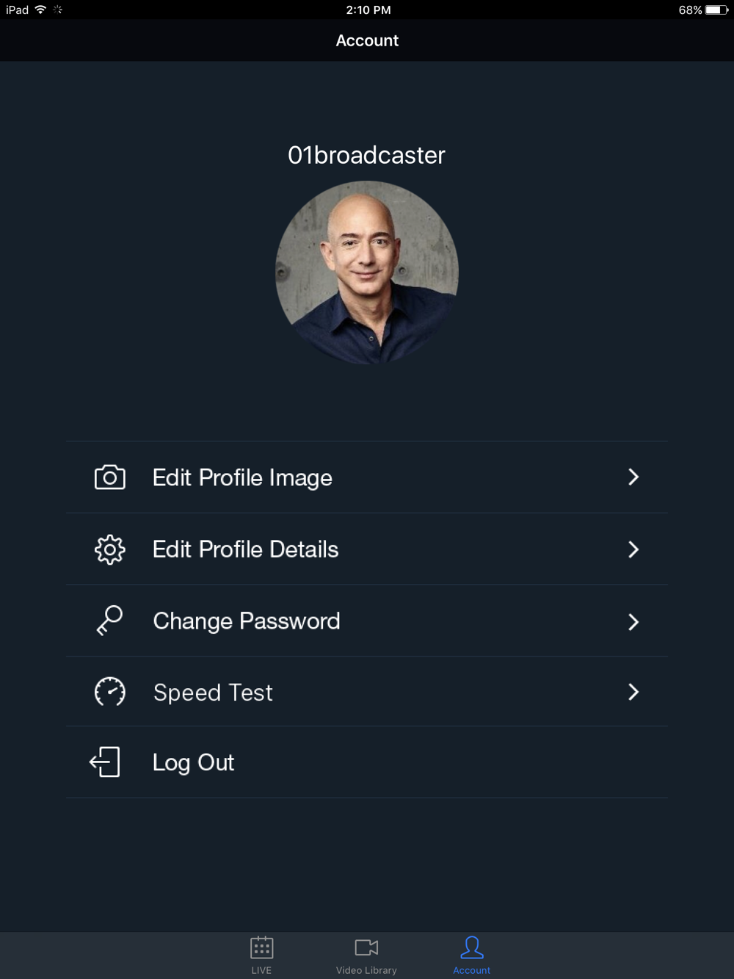Click the speedometer icon for Speed Test
The height and width of the screenshot is (979, 734).
(110, 692)
